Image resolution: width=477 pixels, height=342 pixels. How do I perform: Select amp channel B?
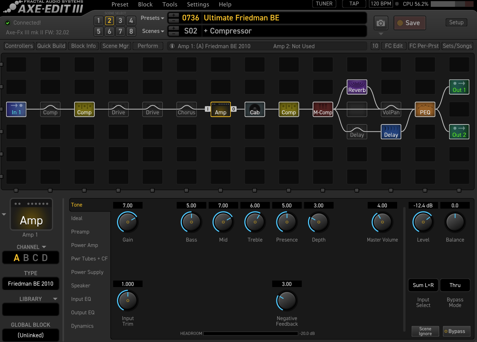click(x=26, y=258)
